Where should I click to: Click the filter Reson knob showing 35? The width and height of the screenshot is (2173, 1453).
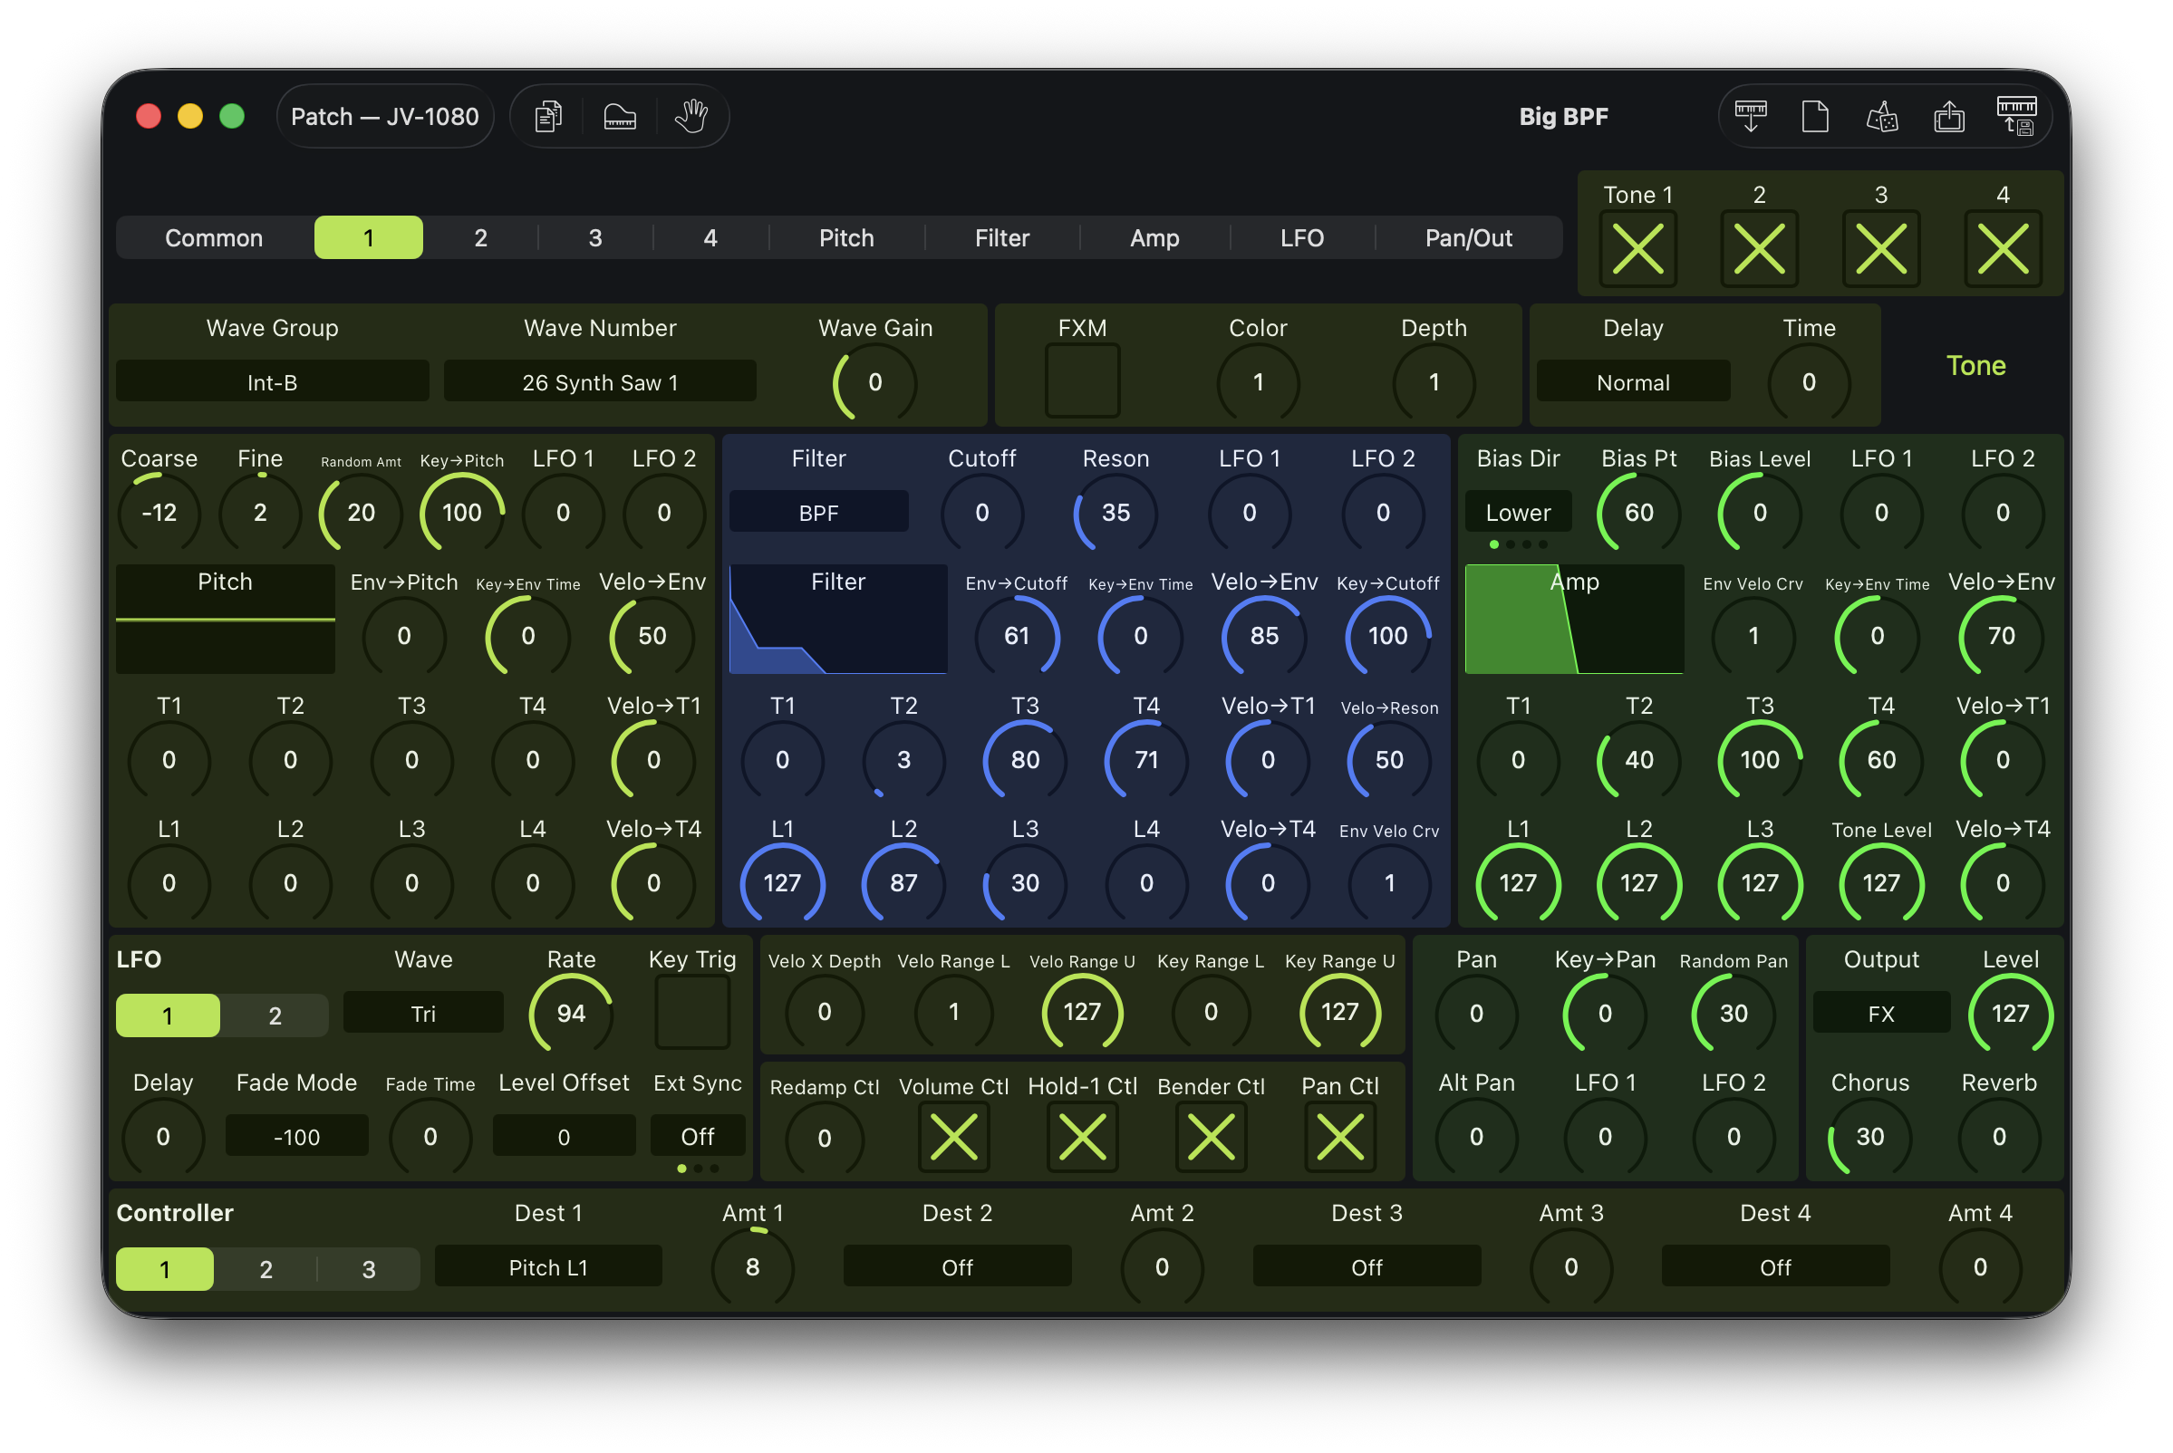point(1115,513)
